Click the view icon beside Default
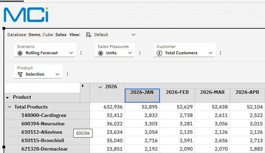Viewport: 265px width, 153px height. (x=88, y=35)
